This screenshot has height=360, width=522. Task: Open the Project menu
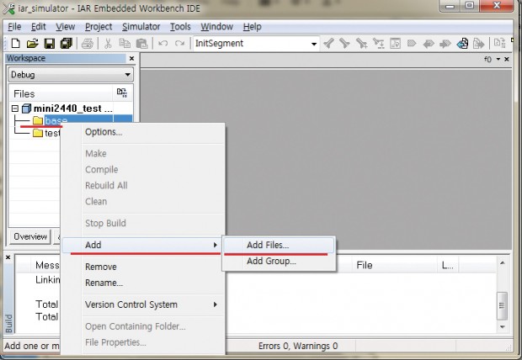(x=99, y=27)
